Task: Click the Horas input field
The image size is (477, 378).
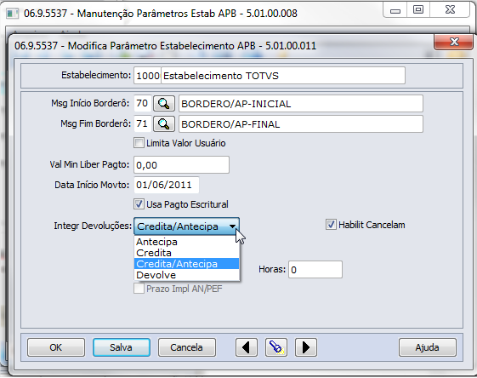Action: point(315,270)
